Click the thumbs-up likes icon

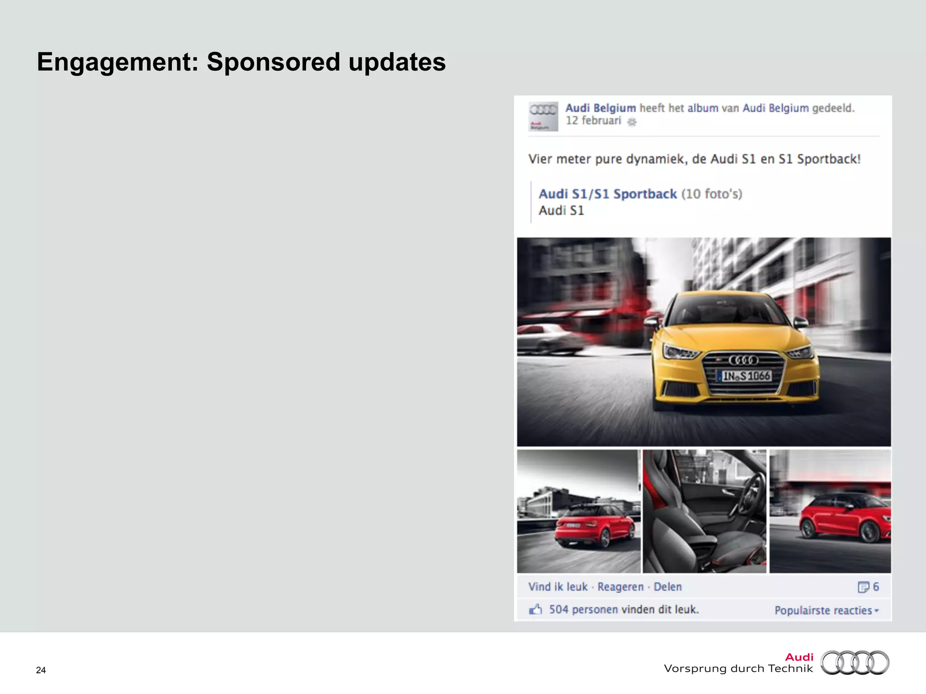(536, 610)
